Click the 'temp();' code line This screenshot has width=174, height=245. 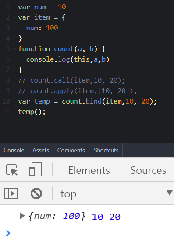tap(32, 112)
